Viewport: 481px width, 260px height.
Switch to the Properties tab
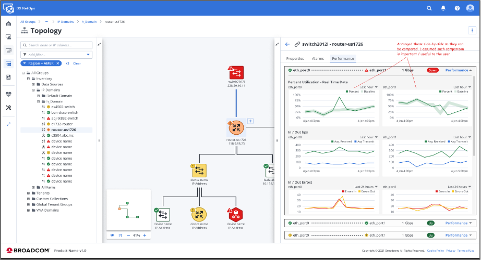pyautogui.click(x=295, y=59)
